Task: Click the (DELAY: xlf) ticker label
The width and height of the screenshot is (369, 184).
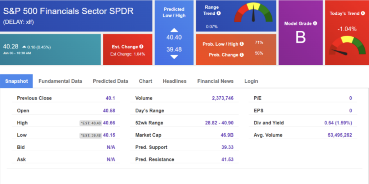Action: pyautogui.click(x=18, y=22)
